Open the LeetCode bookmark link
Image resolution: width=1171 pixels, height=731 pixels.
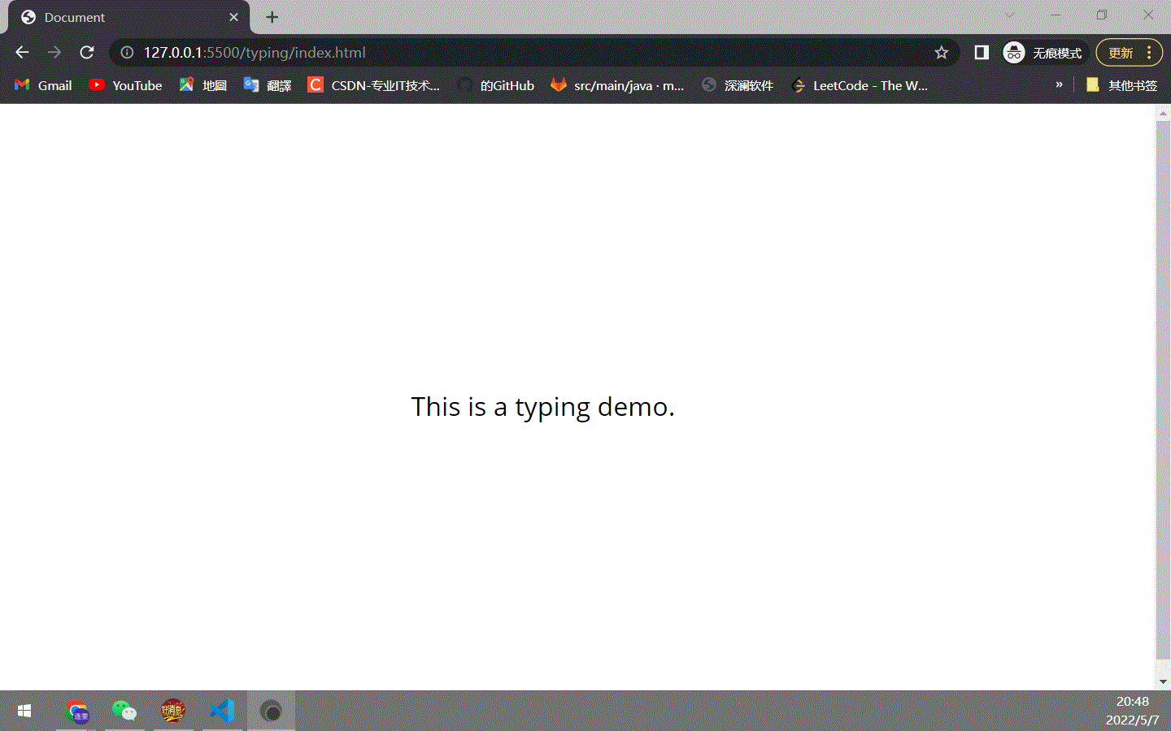tap(862, 84)
